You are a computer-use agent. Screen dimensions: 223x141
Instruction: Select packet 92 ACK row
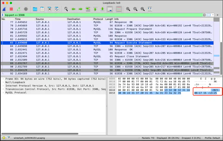point(107,74)
